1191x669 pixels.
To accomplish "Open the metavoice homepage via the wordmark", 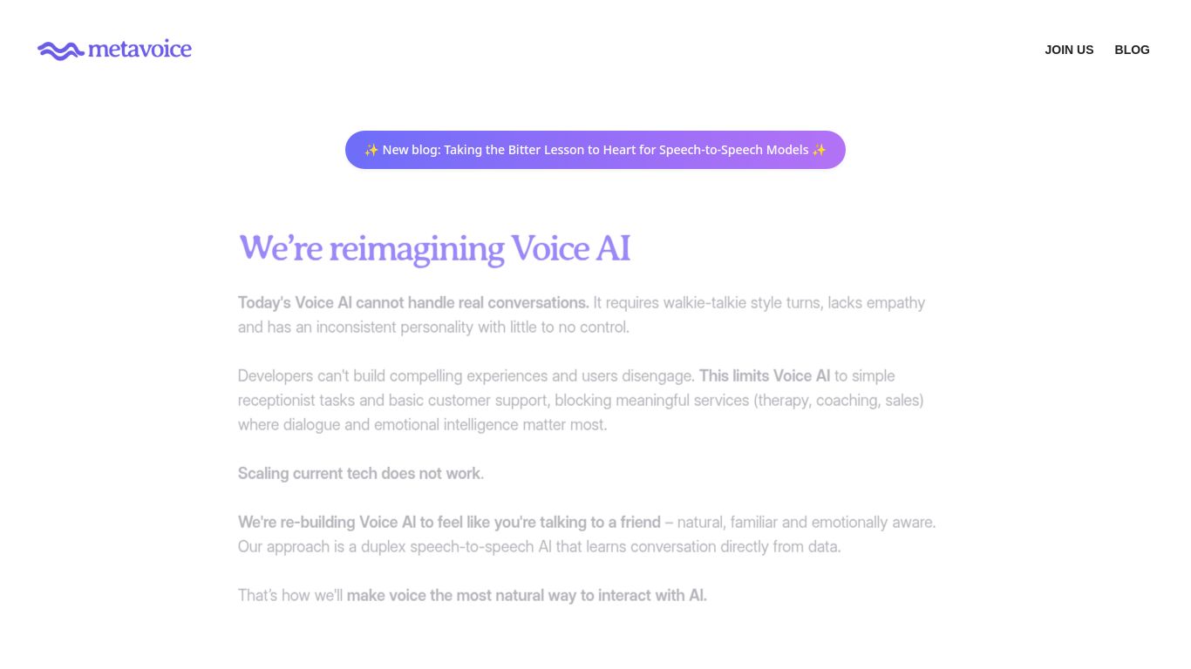I will click(x=137, y=50).
